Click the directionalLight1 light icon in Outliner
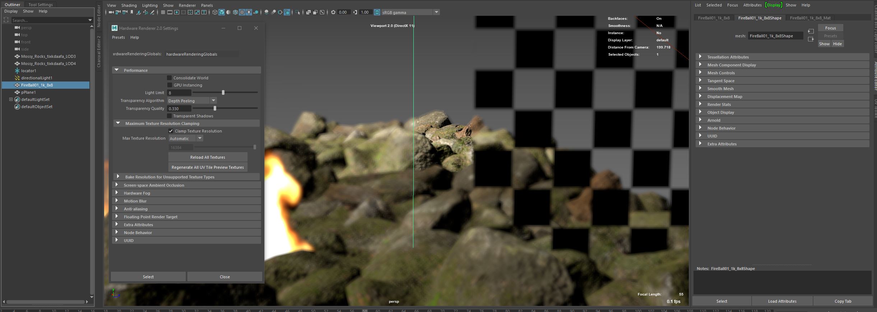Screen dimensions: 877x312 click(x=17, y=78)
